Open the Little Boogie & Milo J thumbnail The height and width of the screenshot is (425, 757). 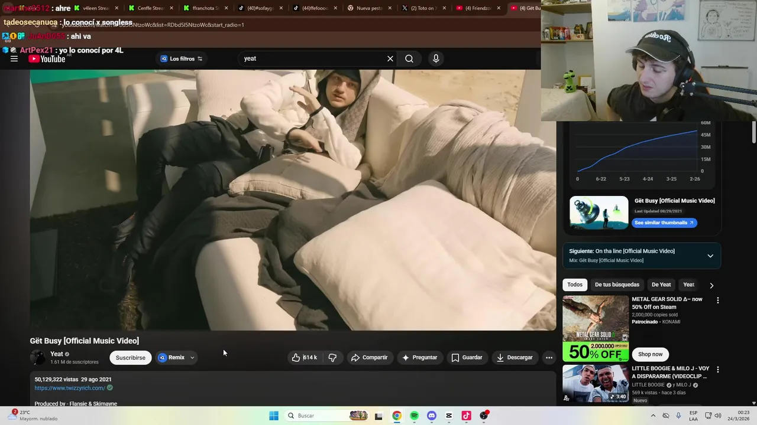(596, 384)
